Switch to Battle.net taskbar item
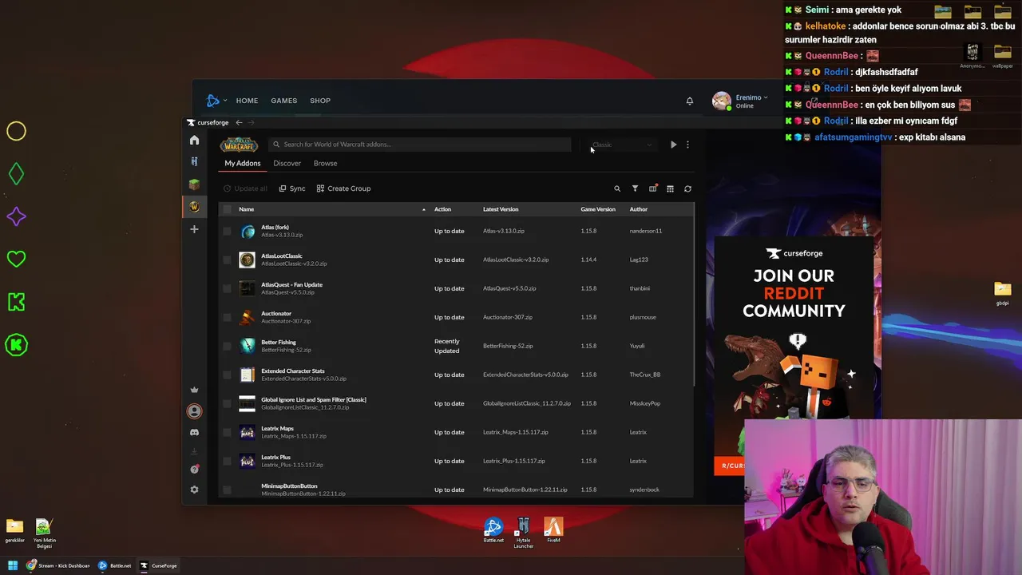This screenshot has height=575, width=1022. point(115,565)
